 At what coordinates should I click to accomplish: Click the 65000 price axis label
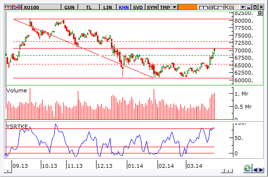(x=244, y=65)
